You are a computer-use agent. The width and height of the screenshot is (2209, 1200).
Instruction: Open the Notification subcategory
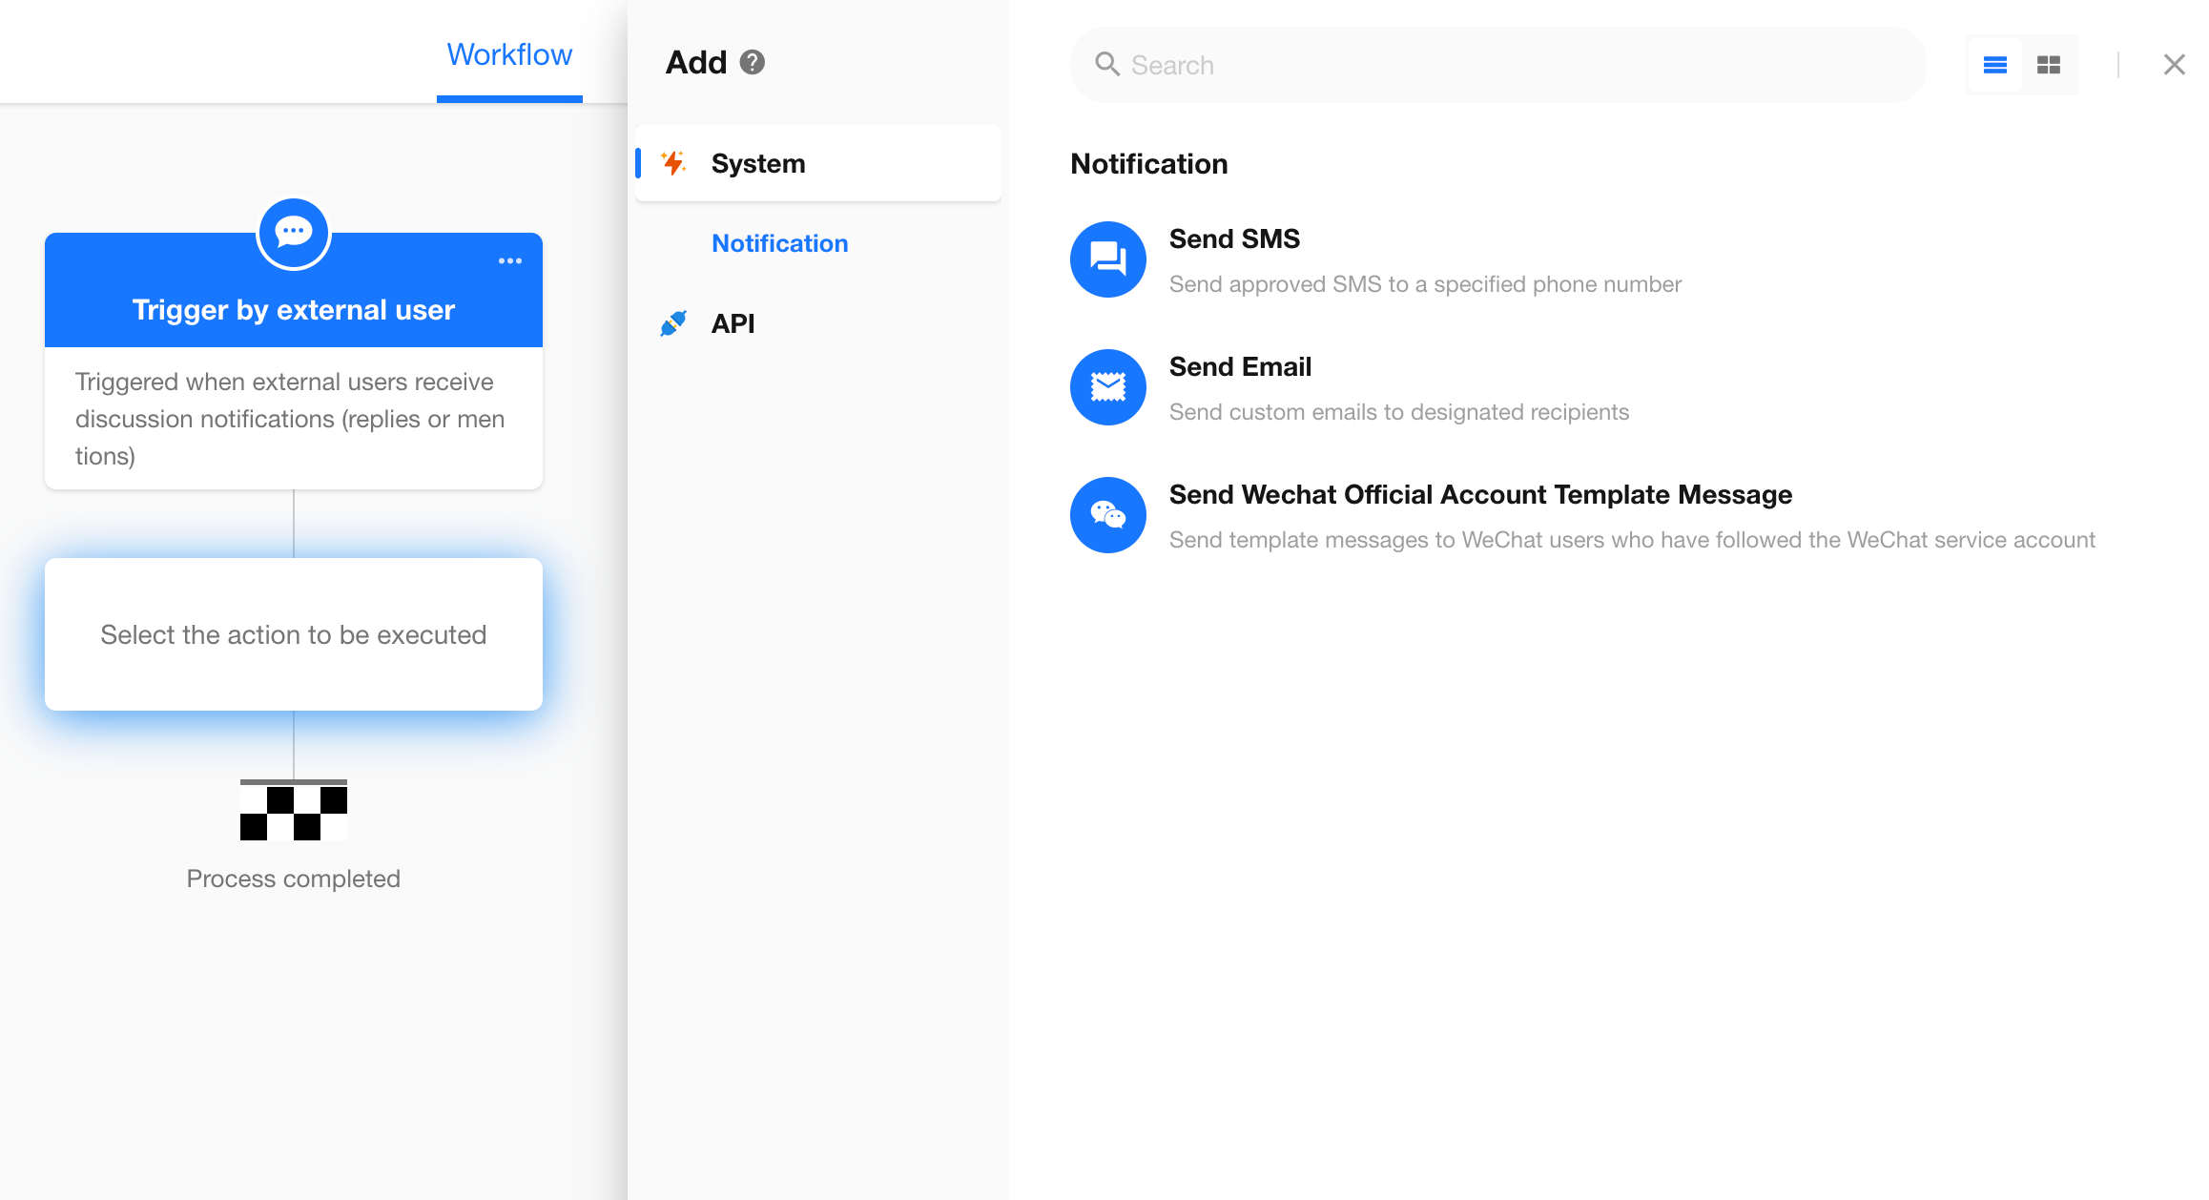pos(779,243)
